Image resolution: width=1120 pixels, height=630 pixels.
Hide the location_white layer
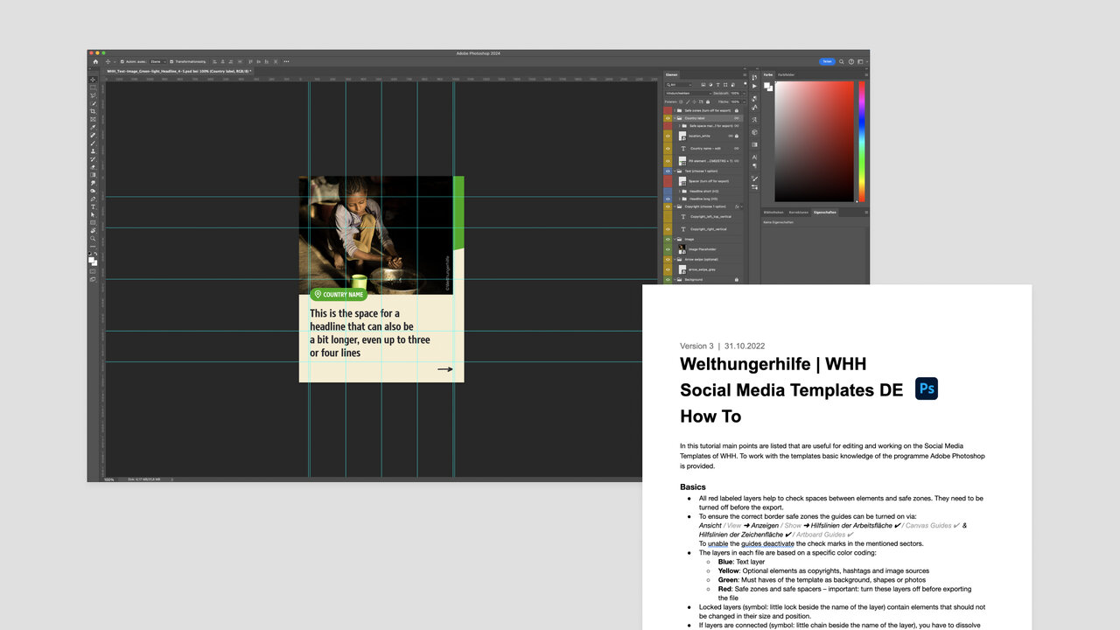[668, 136]
